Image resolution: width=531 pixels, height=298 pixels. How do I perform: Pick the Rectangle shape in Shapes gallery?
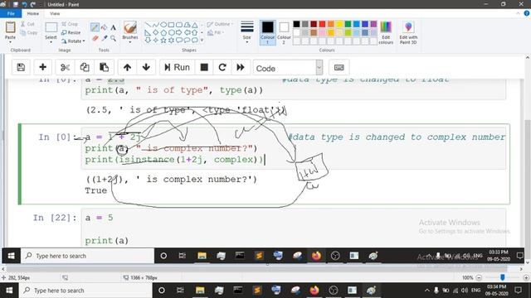[x=171, y=25]
